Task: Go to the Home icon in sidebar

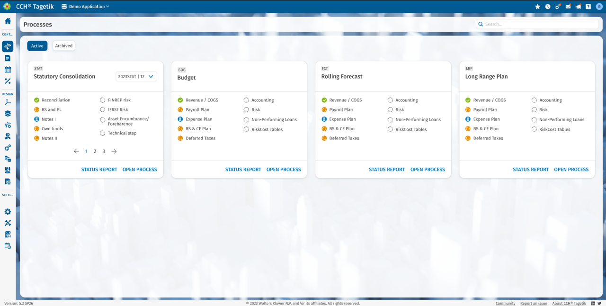Action: pos(8,21)
